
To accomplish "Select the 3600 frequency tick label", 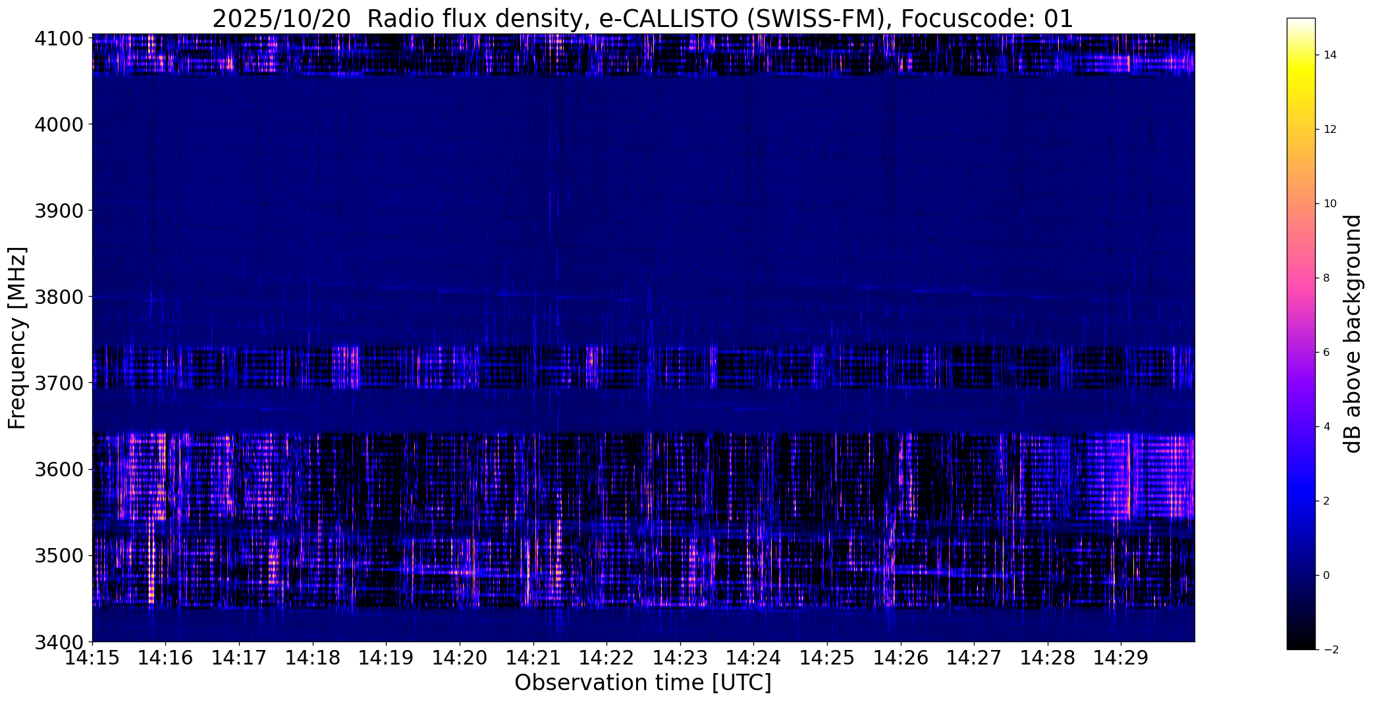I will (59, 469).
